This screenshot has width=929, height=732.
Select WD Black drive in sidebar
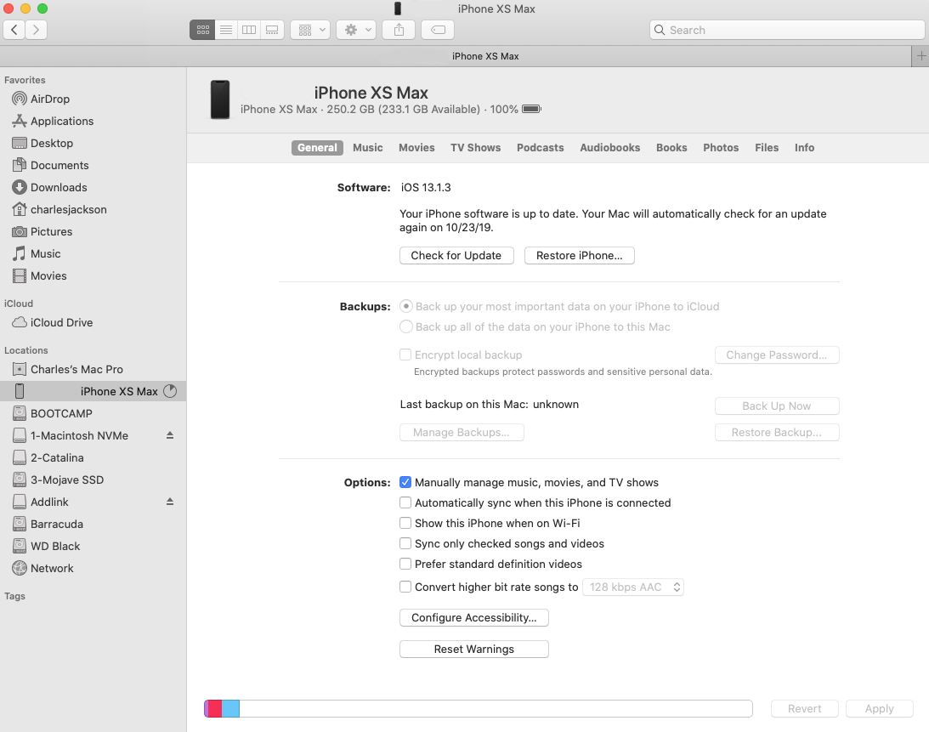[93, 547]
